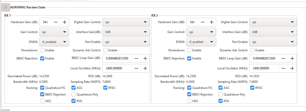Increase RX 1 Hardware Gain value
306x111 pixels.
click(65, 22)
